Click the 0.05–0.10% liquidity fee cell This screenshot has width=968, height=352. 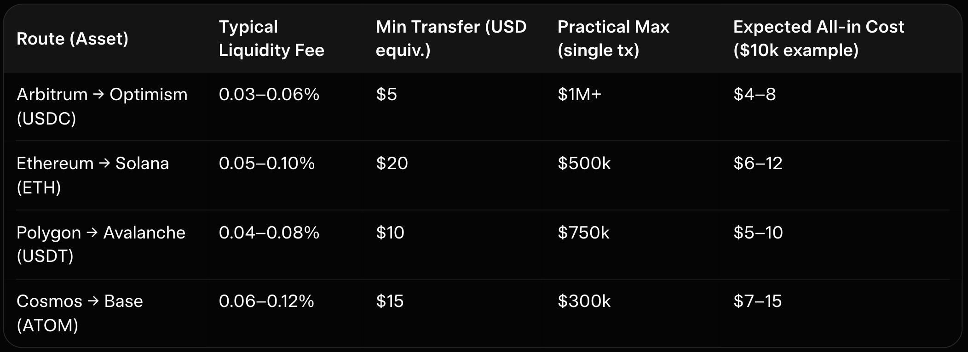pyautogui.click(x=267, y=164)
